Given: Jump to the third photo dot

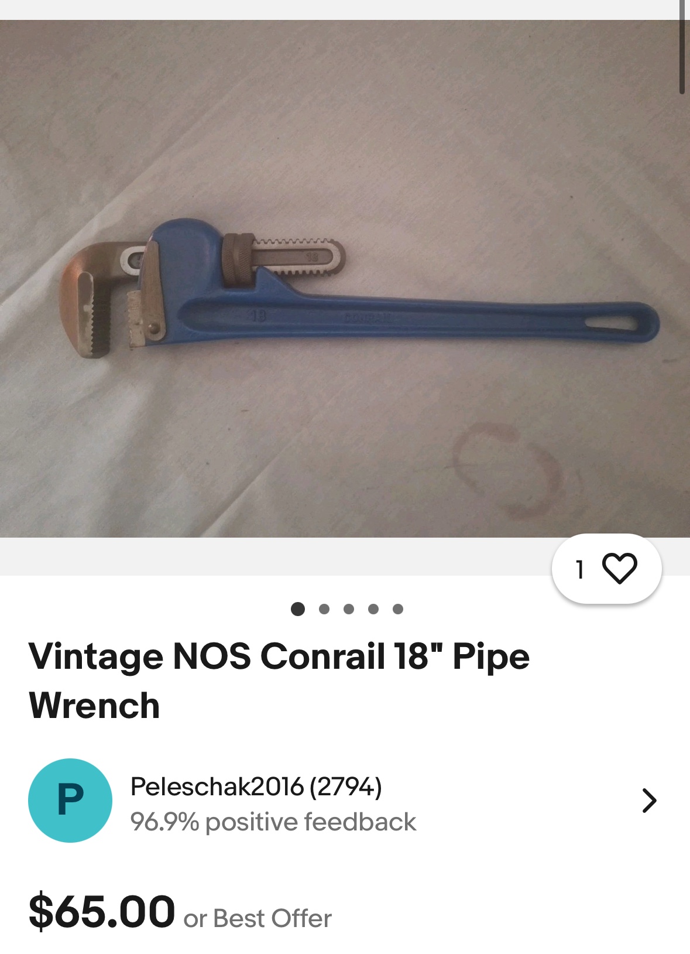Looking at the screenshot, I should (349, 609).
